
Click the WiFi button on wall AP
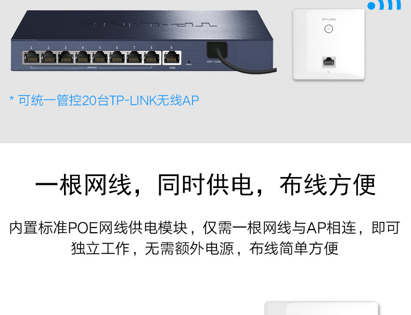[x=329, y=29]
